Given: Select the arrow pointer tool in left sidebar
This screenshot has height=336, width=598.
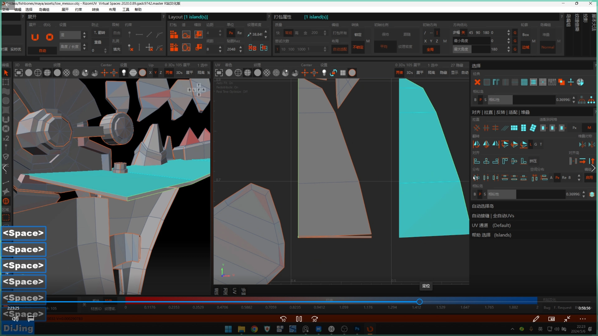Looking at the screenshot, I should [6, 73].
